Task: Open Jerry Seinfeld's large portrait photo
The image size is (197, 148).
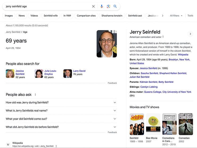Action: [x=107, y=44]
